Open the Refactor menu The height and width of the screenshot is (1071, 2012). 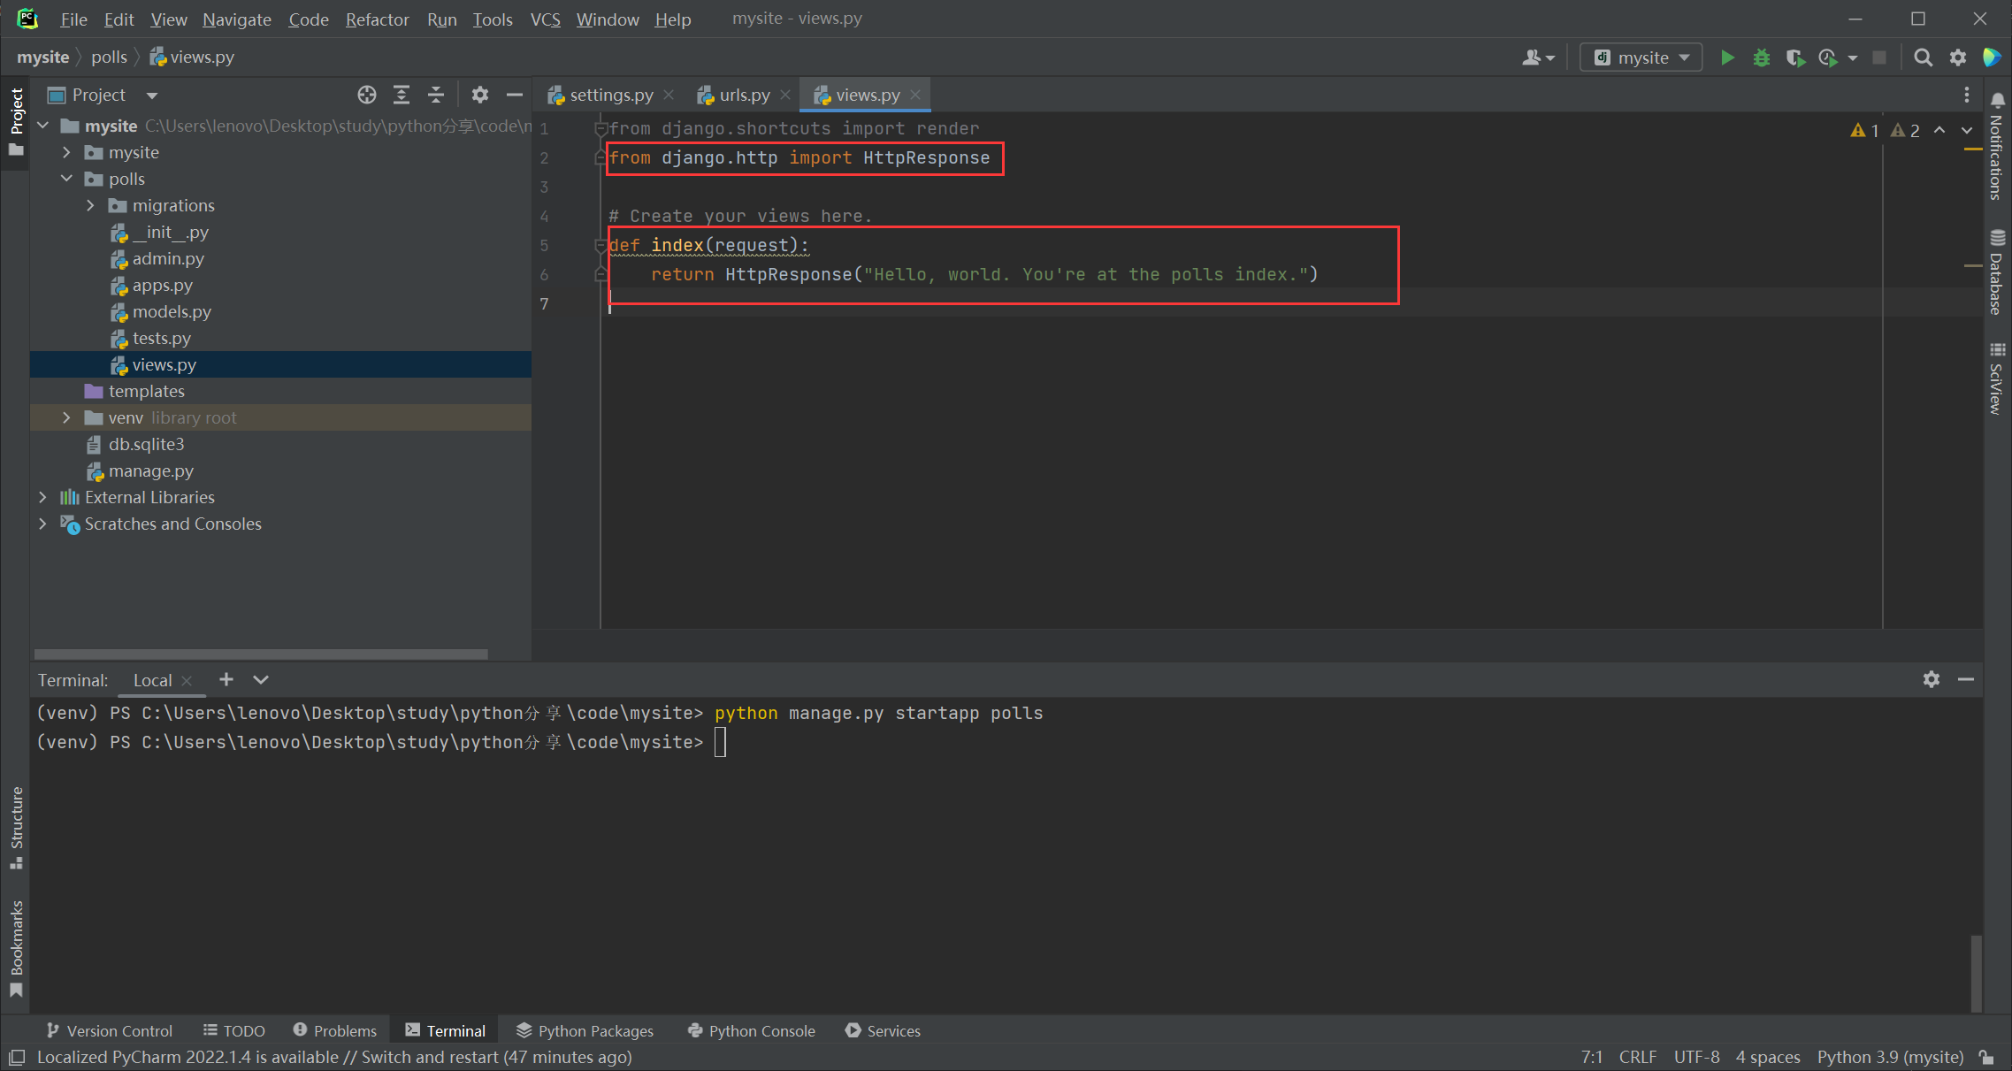[377, 19]
